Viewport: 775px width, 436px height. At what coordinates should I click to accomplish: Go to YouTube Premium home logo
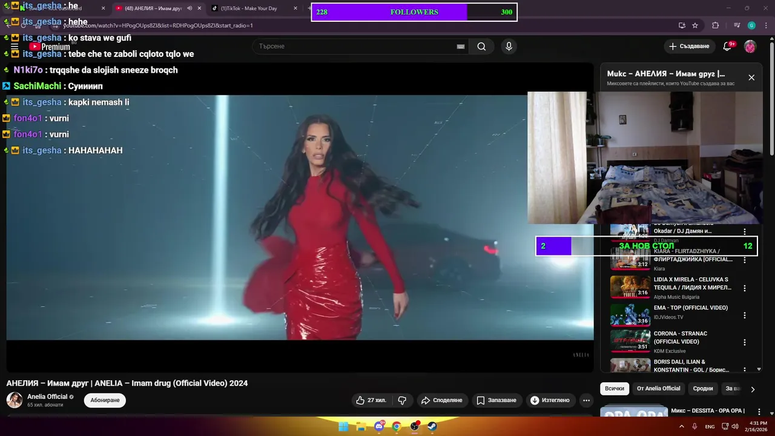coord(50,47)
